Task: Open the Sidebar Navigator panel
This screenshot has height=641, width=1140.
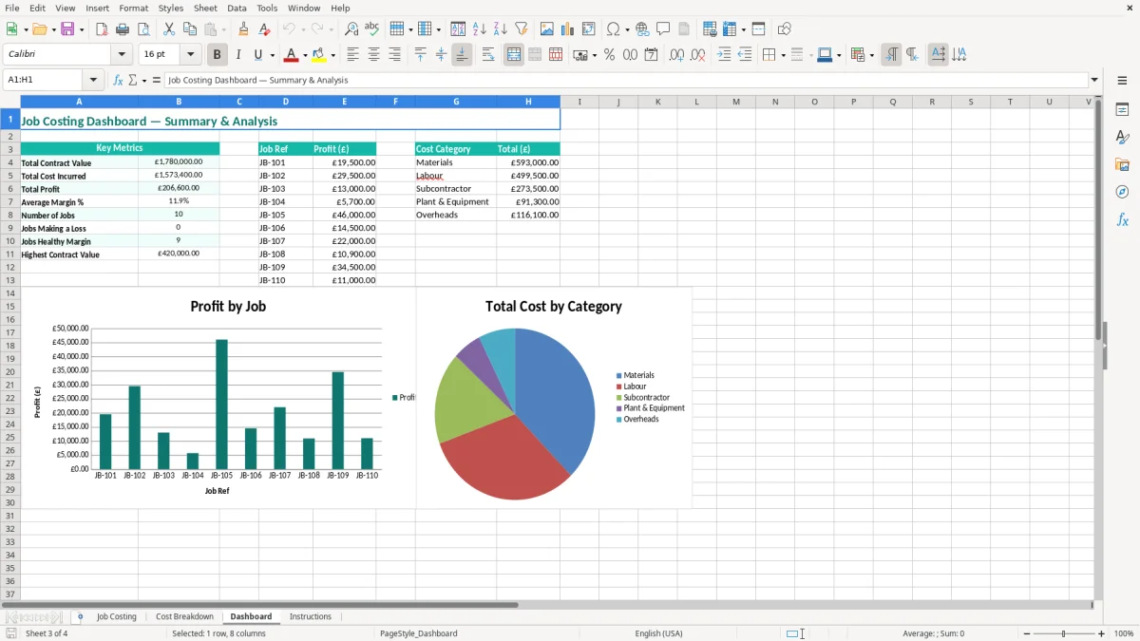Action: [x=1122, y=193]
